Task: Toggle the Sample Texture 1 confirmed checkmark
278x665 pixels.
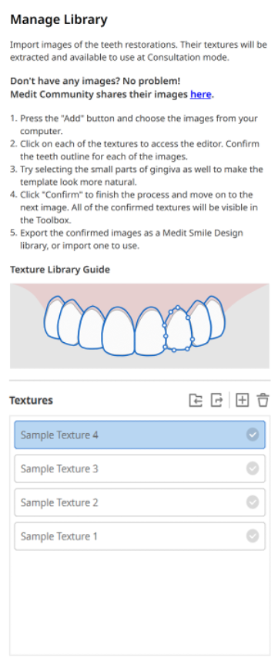Action: (253, 536)
